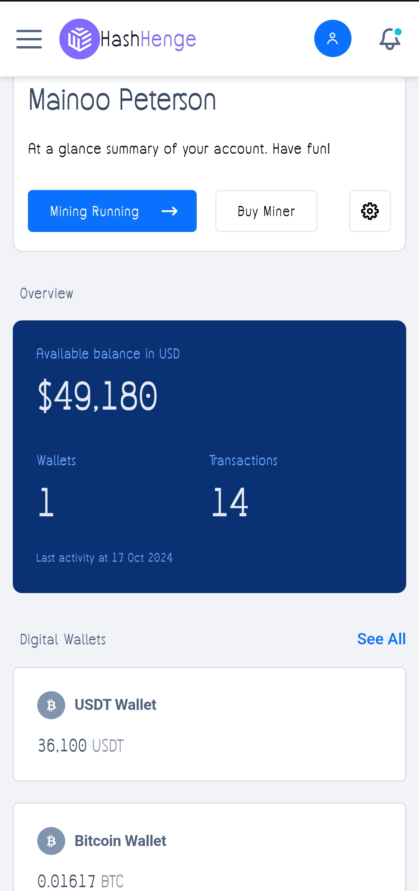Click the HashHenge brand name
Screen dimensions: 419x891
pos(148,39)
